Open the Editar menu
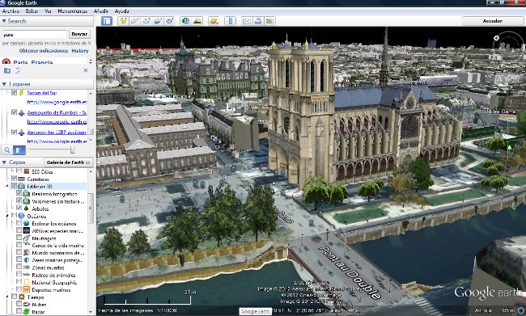This screenshot has width=526, height=316. click(32, 11)
